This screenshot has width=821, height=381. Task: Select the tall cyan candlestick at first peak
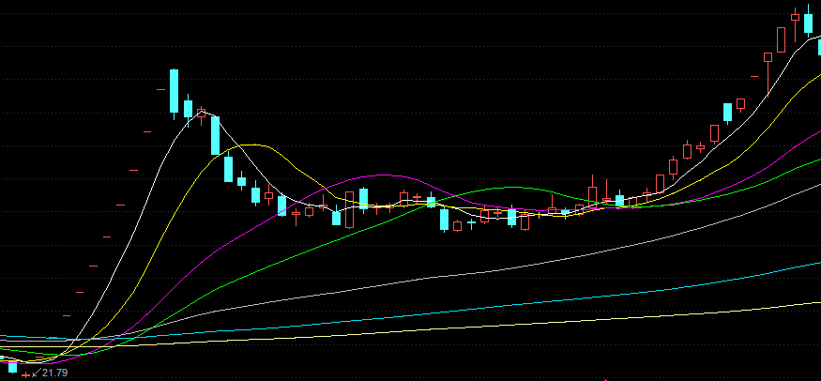pos(174,93)
